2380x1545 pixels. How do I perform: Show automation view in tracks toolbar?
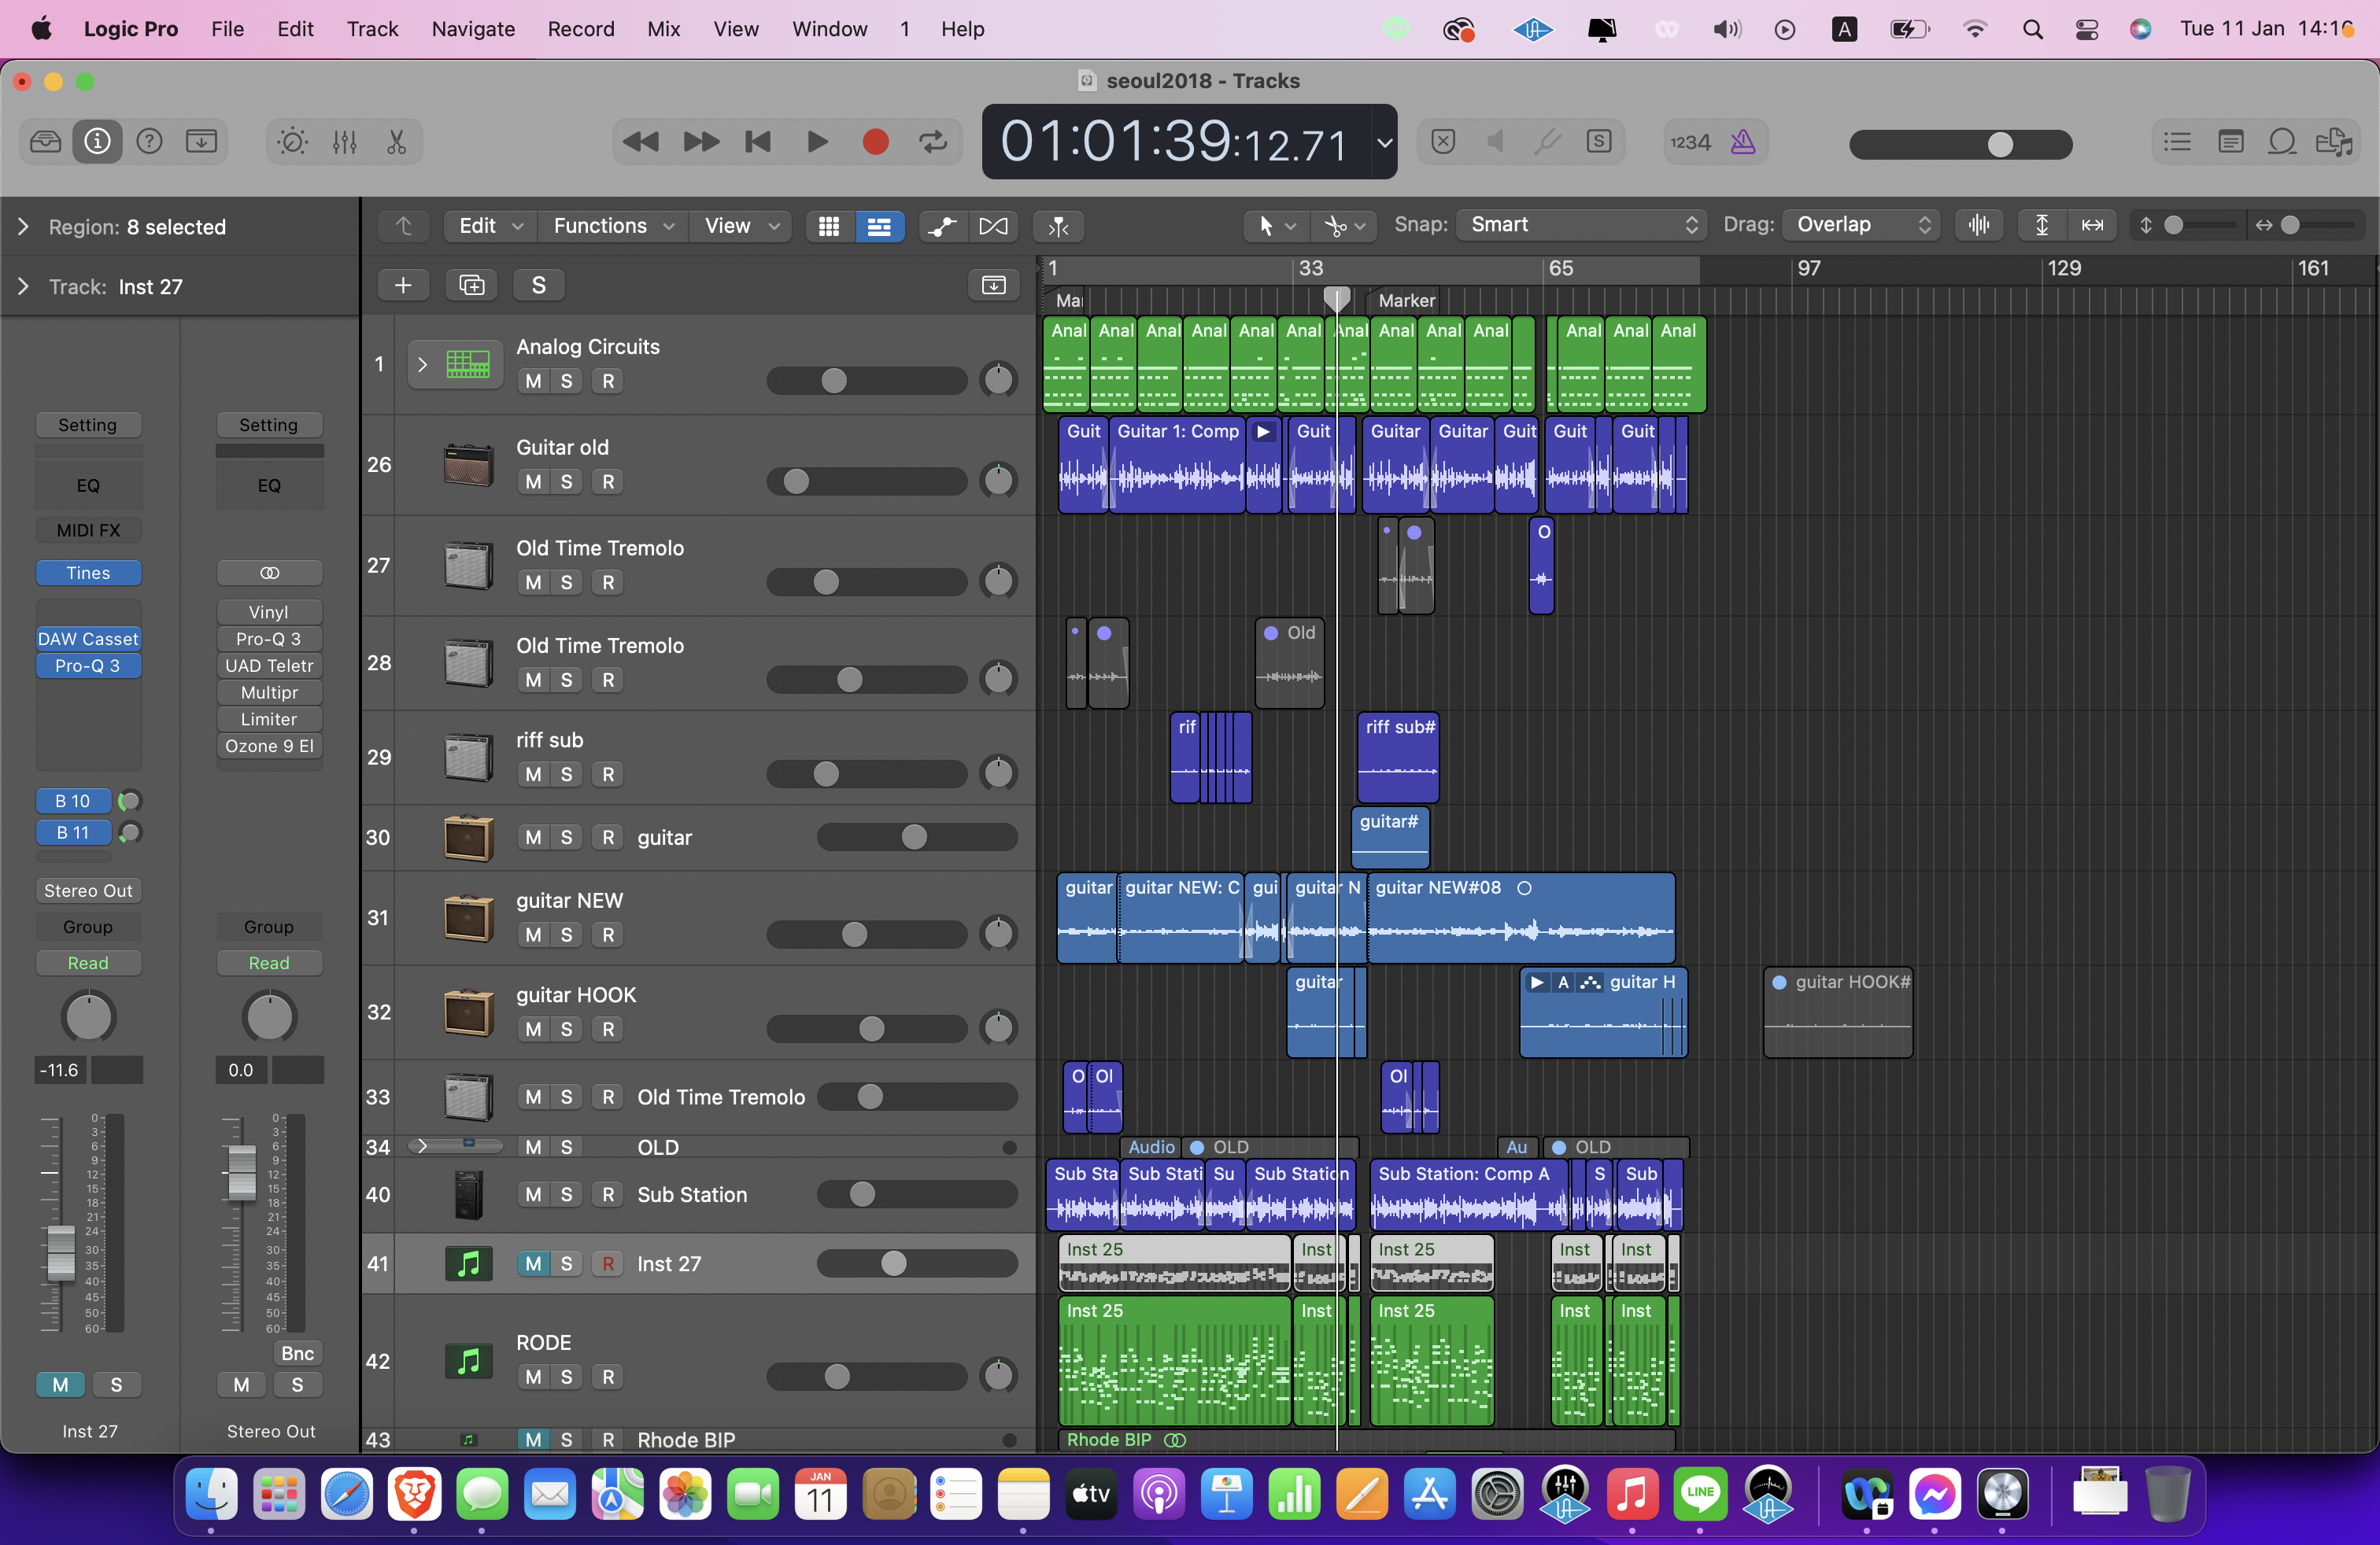coord(941,226)
